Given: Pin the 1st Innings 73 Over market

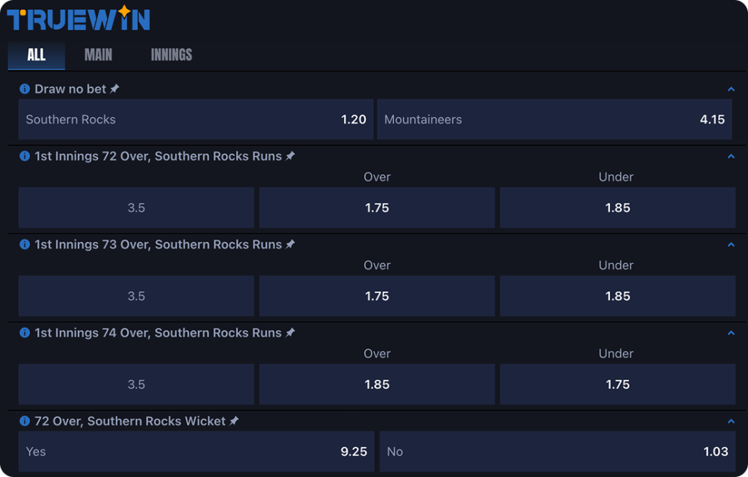Looking at the screenshot, I should [x=290, y=244].
